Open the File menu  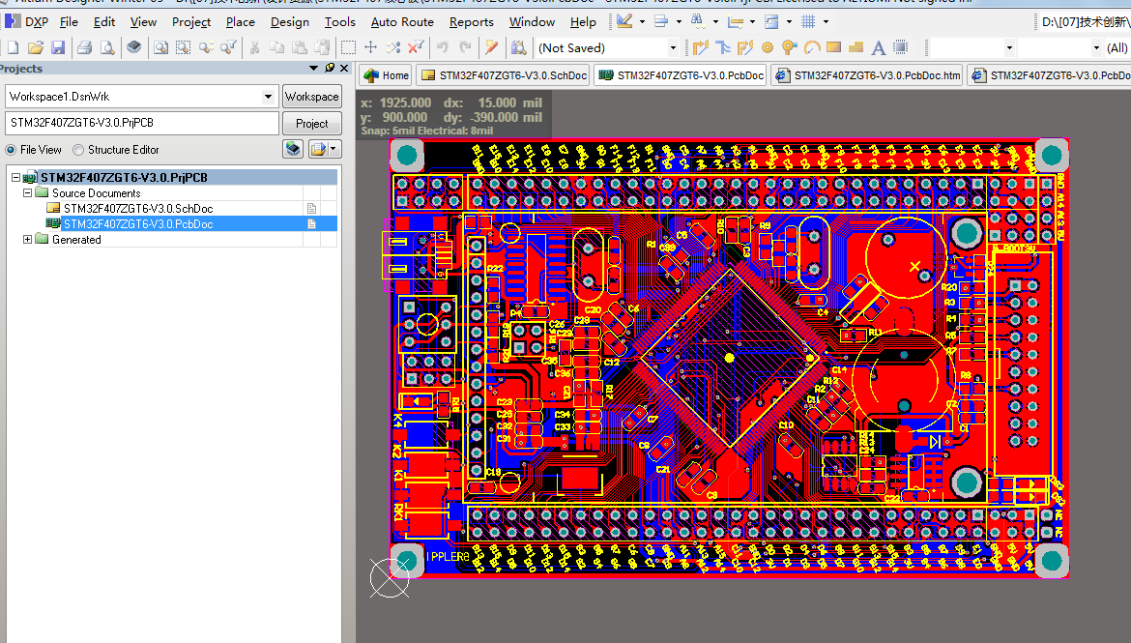pos(69,22)
